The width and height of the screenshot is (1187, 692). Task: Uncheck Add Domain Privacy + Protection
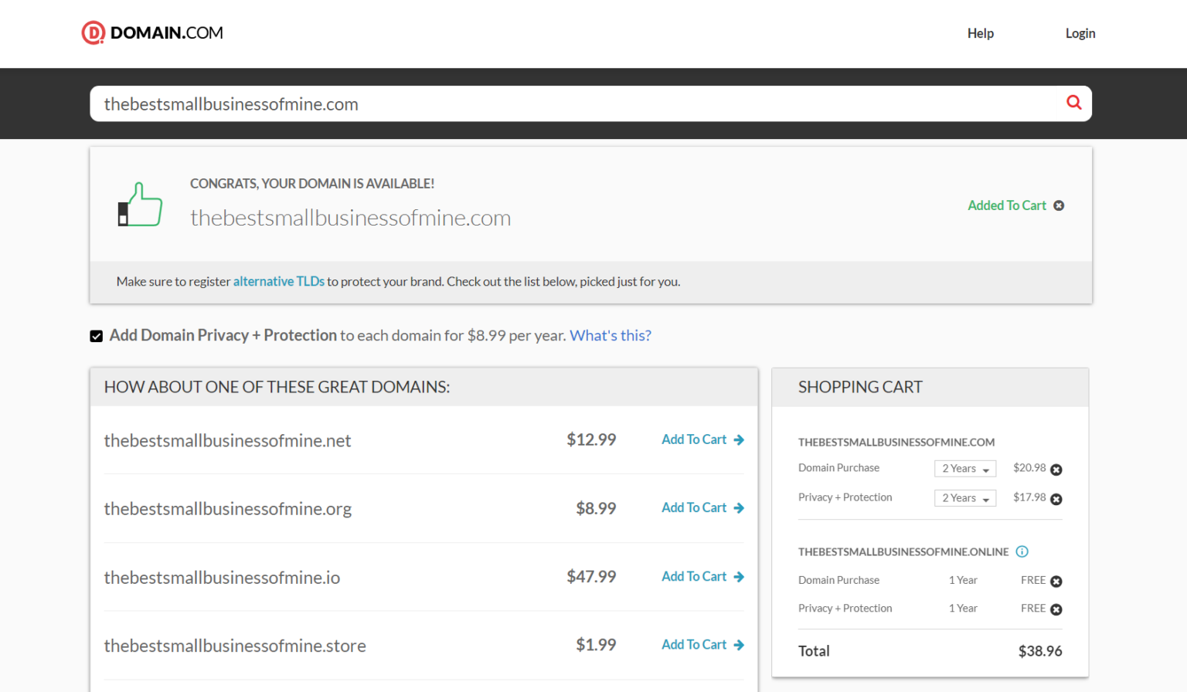pos(96,335)
